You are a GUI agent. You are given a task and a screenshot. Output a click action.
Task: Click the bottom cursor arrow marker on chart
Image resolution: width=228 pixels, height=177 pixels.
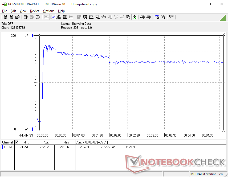(x=224, y=131)
